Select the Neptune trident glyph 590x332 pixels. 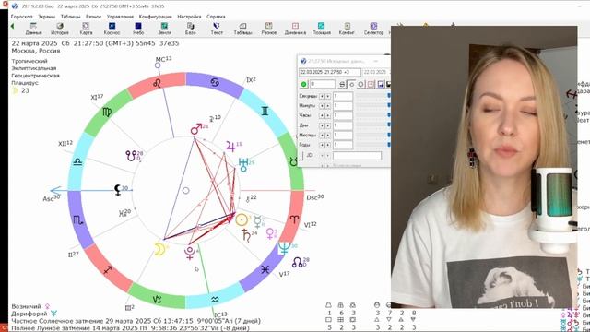pyautogui.click(x=284, y=248)
